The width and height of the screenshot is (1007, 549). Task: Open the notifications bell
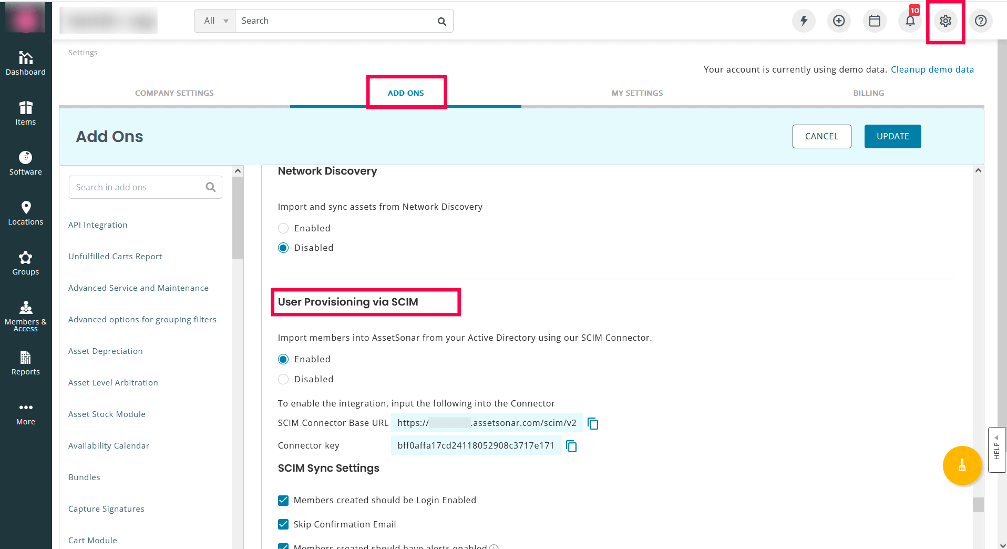click(x=910, y=21)
